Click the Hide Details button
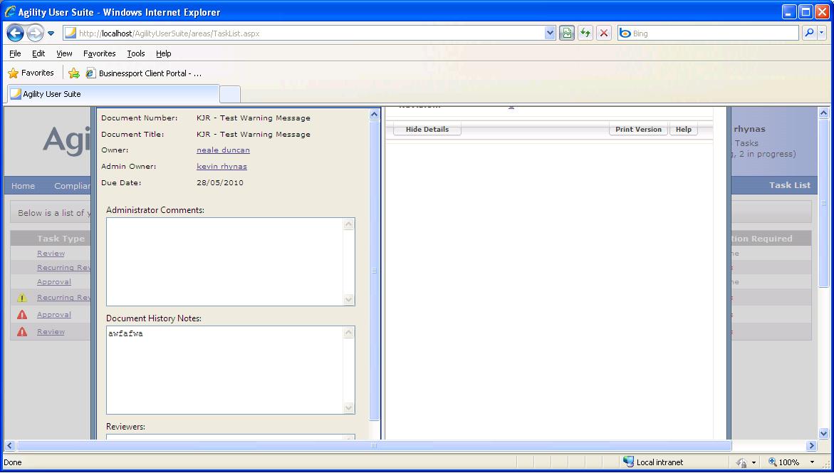The height and width of the screenshot is (473, 834). [x=427, y=129]
